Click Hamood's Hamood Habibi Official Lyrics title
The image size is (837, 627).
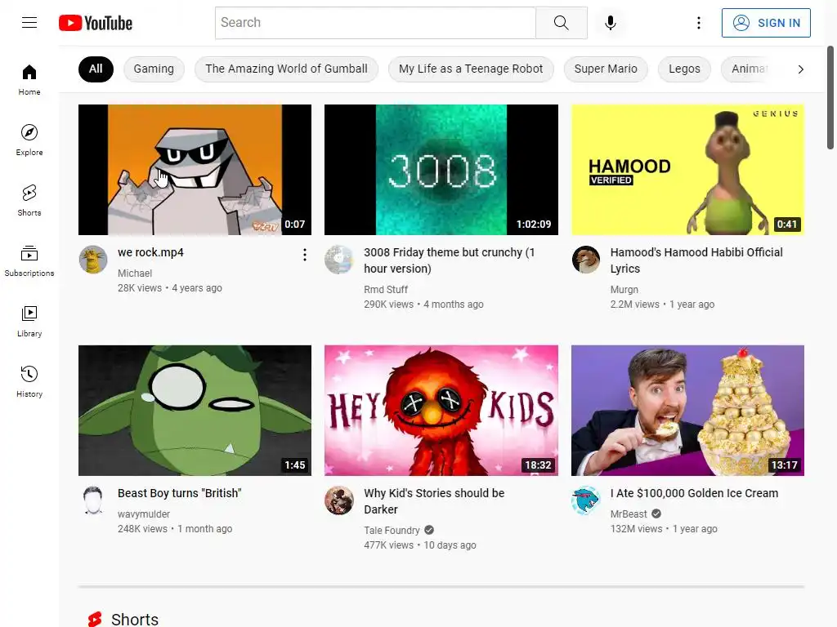696,260
